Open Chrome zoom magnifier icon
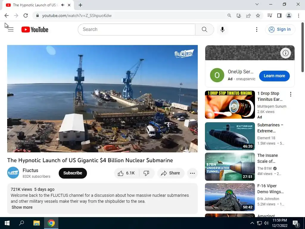305x229 pixels. click(229, 16)
